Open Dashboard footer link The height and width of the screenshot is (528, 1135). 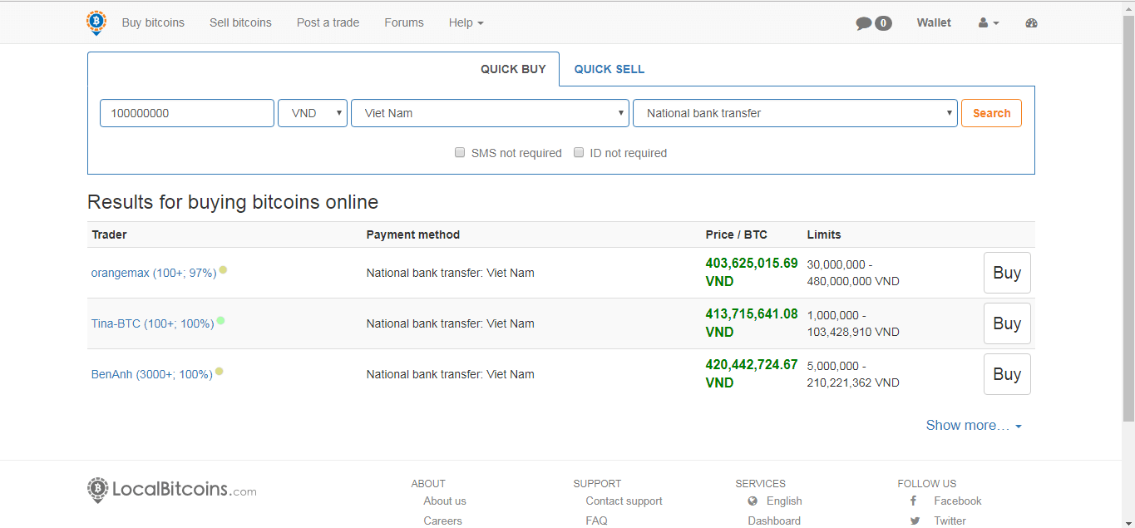coord(774,521)
